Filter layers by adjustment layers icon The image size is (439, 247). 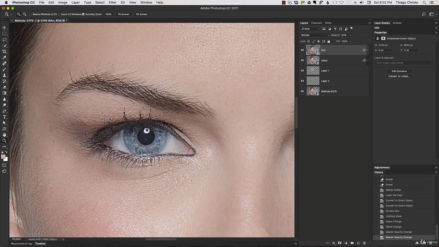tap(329, 29)
